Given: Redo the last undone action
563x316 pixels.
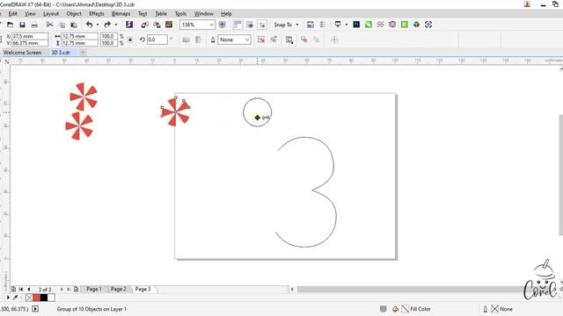Looking at the screenshot, I should 107,25.
